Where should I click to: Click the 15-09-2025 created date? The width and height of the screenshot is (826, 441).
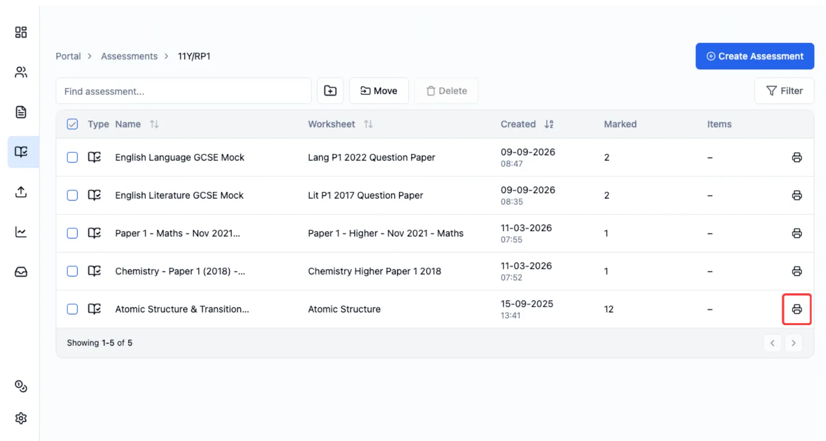point(527,304)
